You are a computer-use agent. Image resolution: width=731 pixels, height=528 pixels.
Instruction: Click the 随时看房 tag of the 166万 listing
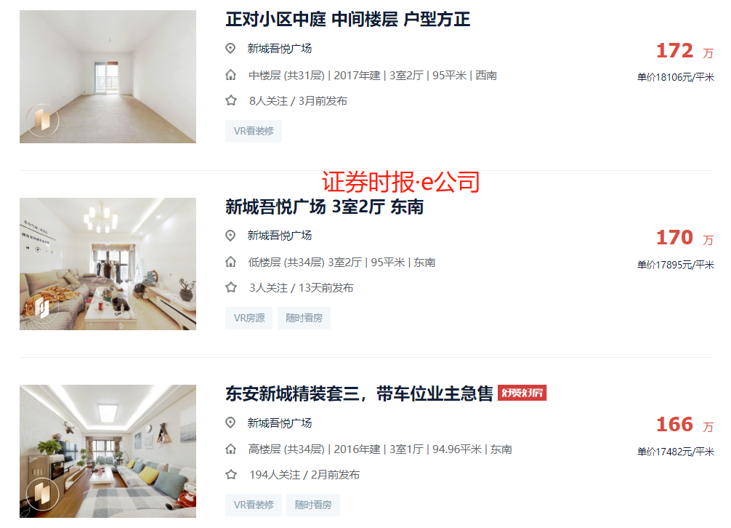tap(313, 505)
